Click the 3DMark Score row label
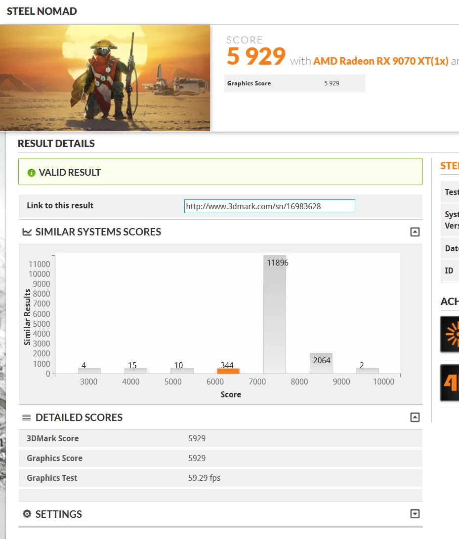This screenshot has width=459, height=539. (x=53, y=439)
